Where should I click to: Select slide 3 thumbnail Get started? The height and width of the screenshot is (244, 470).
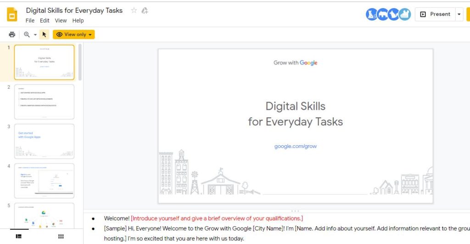45,141
